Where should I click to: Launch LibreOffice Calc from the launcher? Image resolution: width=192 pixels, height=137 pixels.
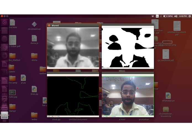click(4, 81)
